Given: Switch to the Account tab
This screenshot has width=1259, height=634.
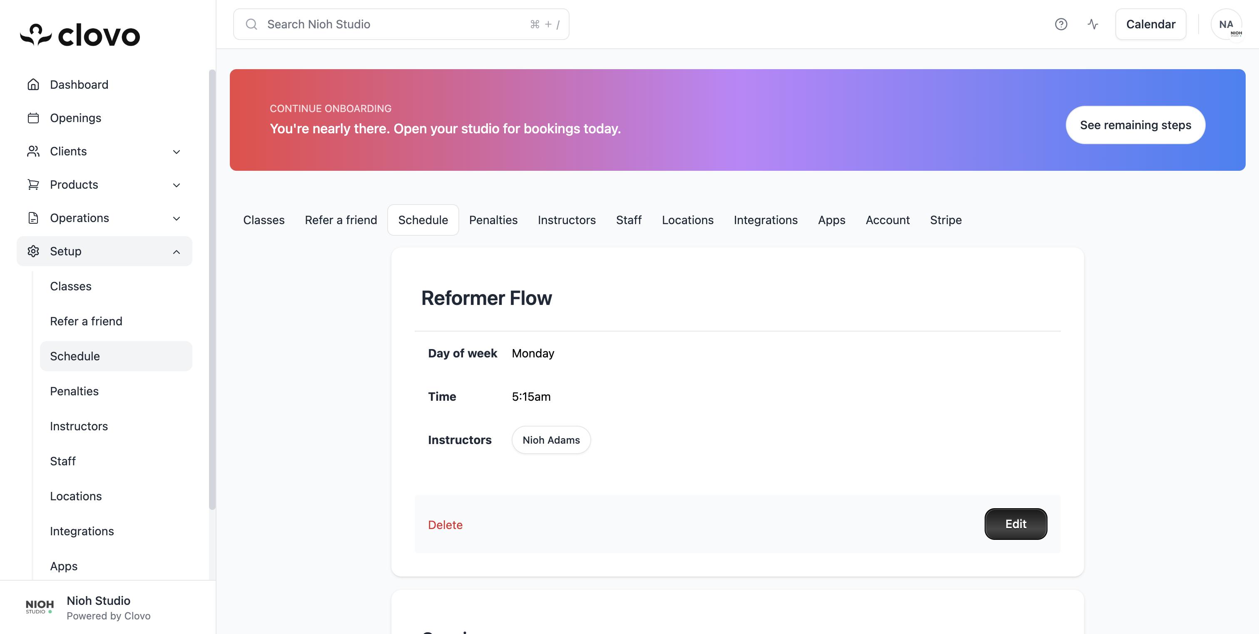Looking at the screenshot, I should click(888, 220).
